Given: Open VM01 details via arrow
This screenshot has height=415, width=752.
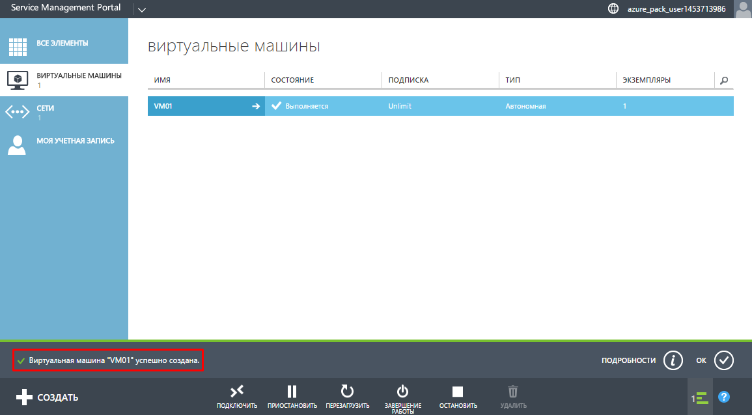Looking at the screenshot, I should pos(256,106).
